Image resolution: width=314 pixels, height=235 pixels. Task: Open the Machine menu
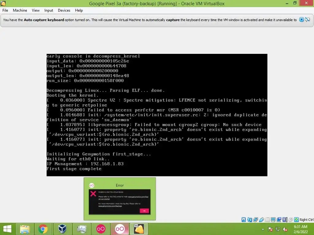click(20, 10)
